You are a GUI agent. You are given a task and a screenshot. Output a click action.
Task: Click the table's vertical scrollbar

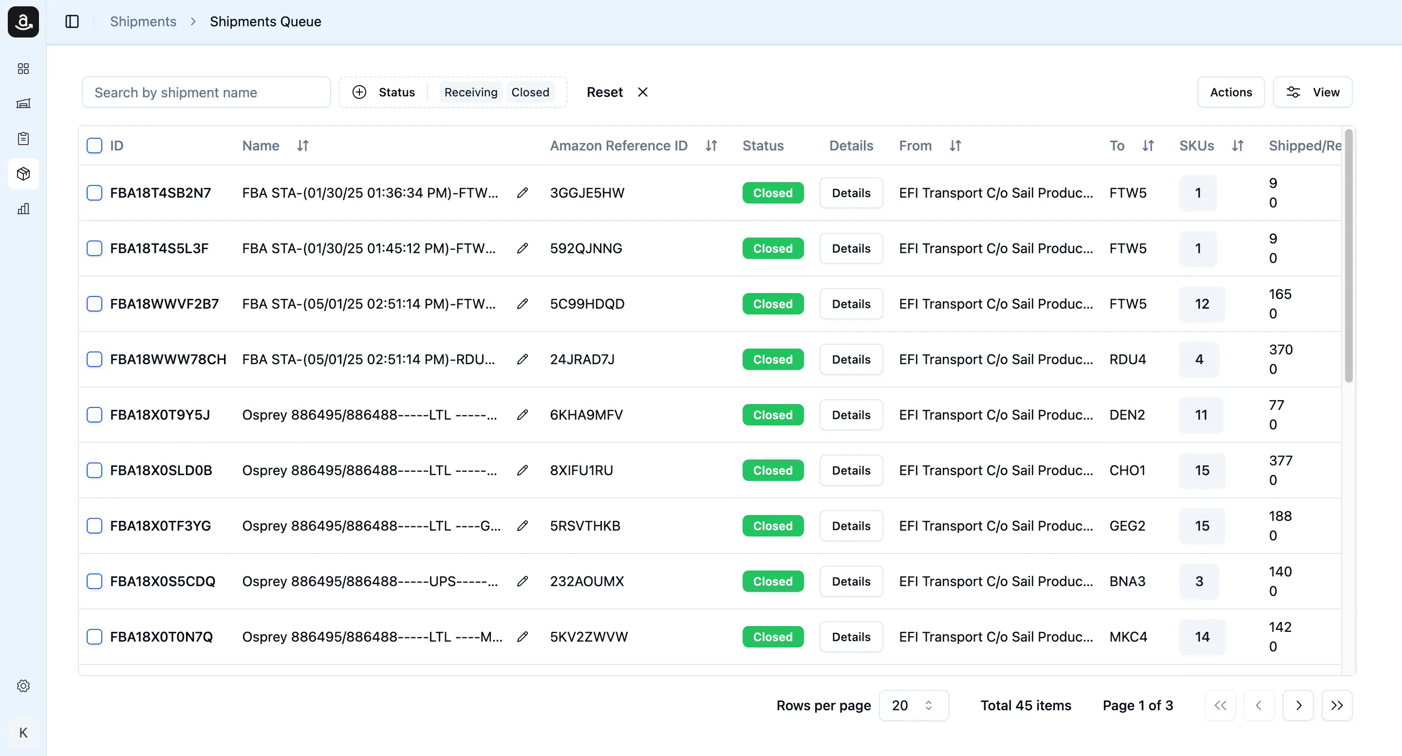[1348, 256]
